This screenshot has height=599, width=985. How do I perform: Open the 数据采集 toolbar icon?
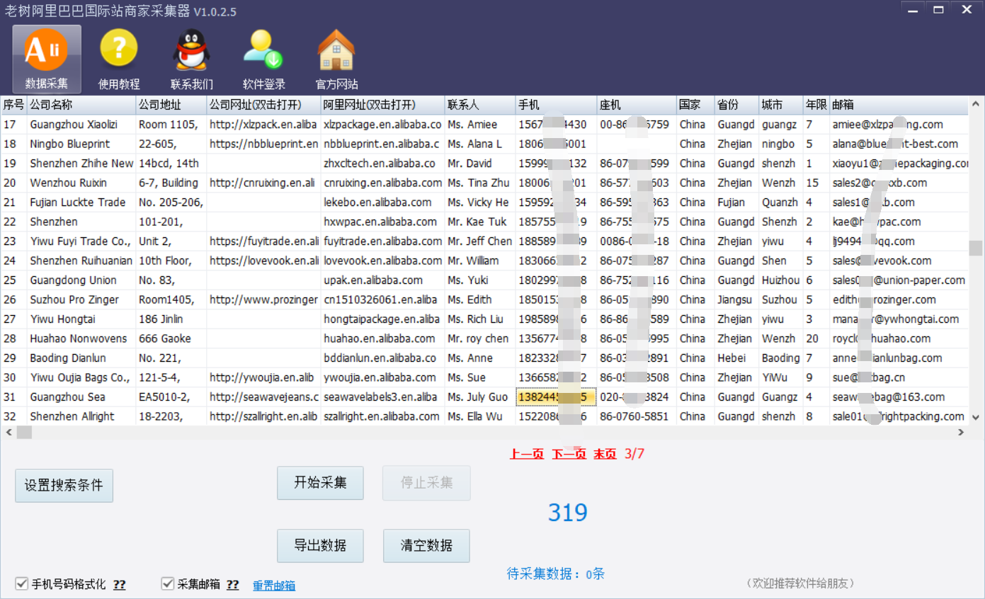click(47, 59)
